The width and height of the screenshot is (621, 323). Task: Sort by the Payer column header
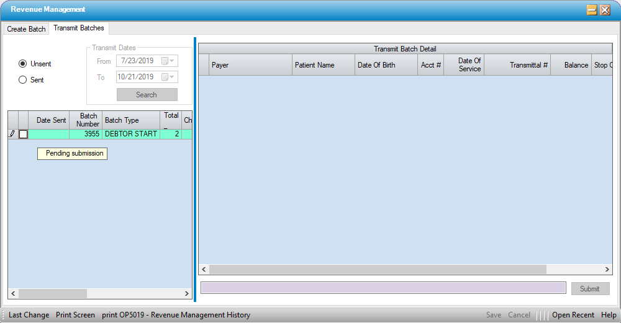coord(250,65)
